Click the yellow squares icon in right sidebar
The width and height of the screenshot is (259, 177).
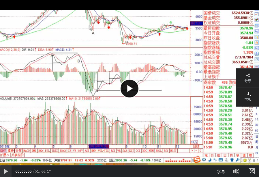click(256, 37)
